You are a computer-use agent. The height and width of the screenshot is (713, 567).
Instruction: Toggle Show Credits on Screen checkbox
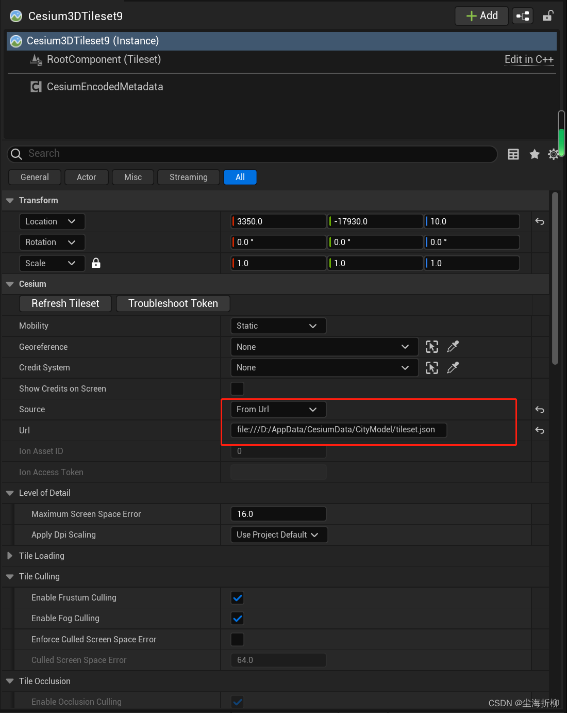point(238,388)
